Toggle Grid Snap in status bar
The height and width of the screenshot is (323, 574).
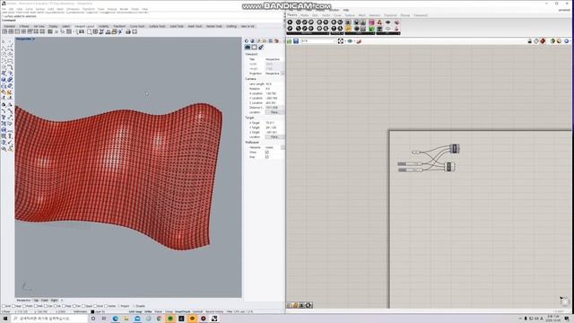(x=135, y=312)
